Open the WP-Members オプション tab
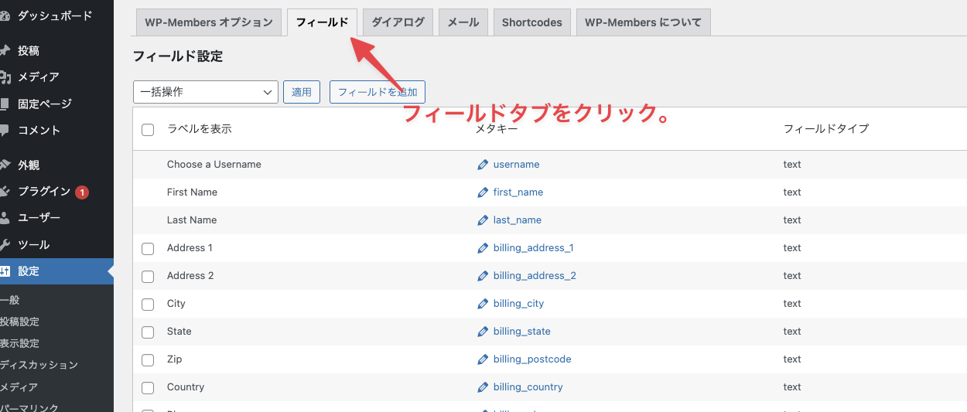 tap(208, 22)
